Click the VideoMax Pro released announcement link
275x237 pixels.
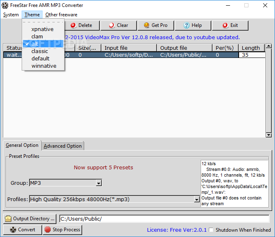point(152,37)
